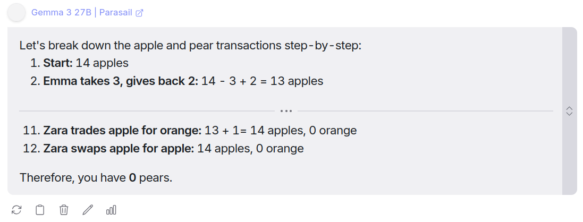This screenshot has height=222, width=583.
Task: Click step 1 'Start: 14 apples'
Action: click(79, 63)
